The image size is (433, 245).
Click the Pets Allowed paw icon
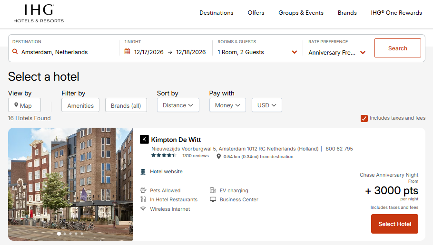[143, 190]
